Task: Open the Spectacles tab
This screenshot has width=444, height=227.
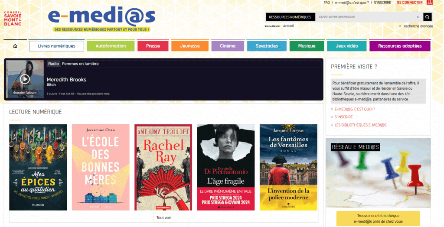Action: tap(267, 46)
